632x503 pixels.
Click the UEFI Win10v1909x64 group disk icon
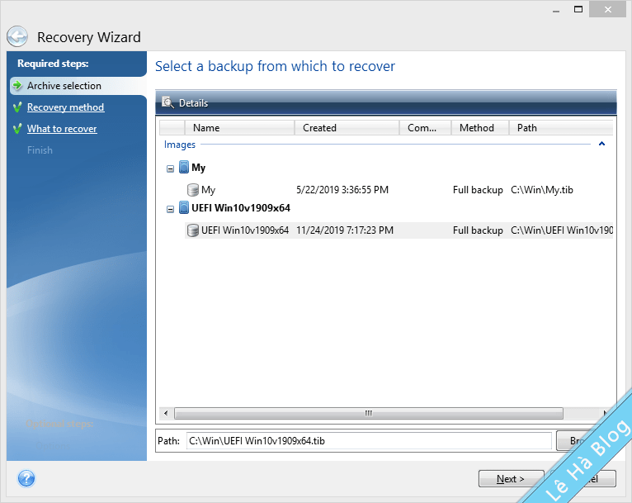click(x=184, y=207)
